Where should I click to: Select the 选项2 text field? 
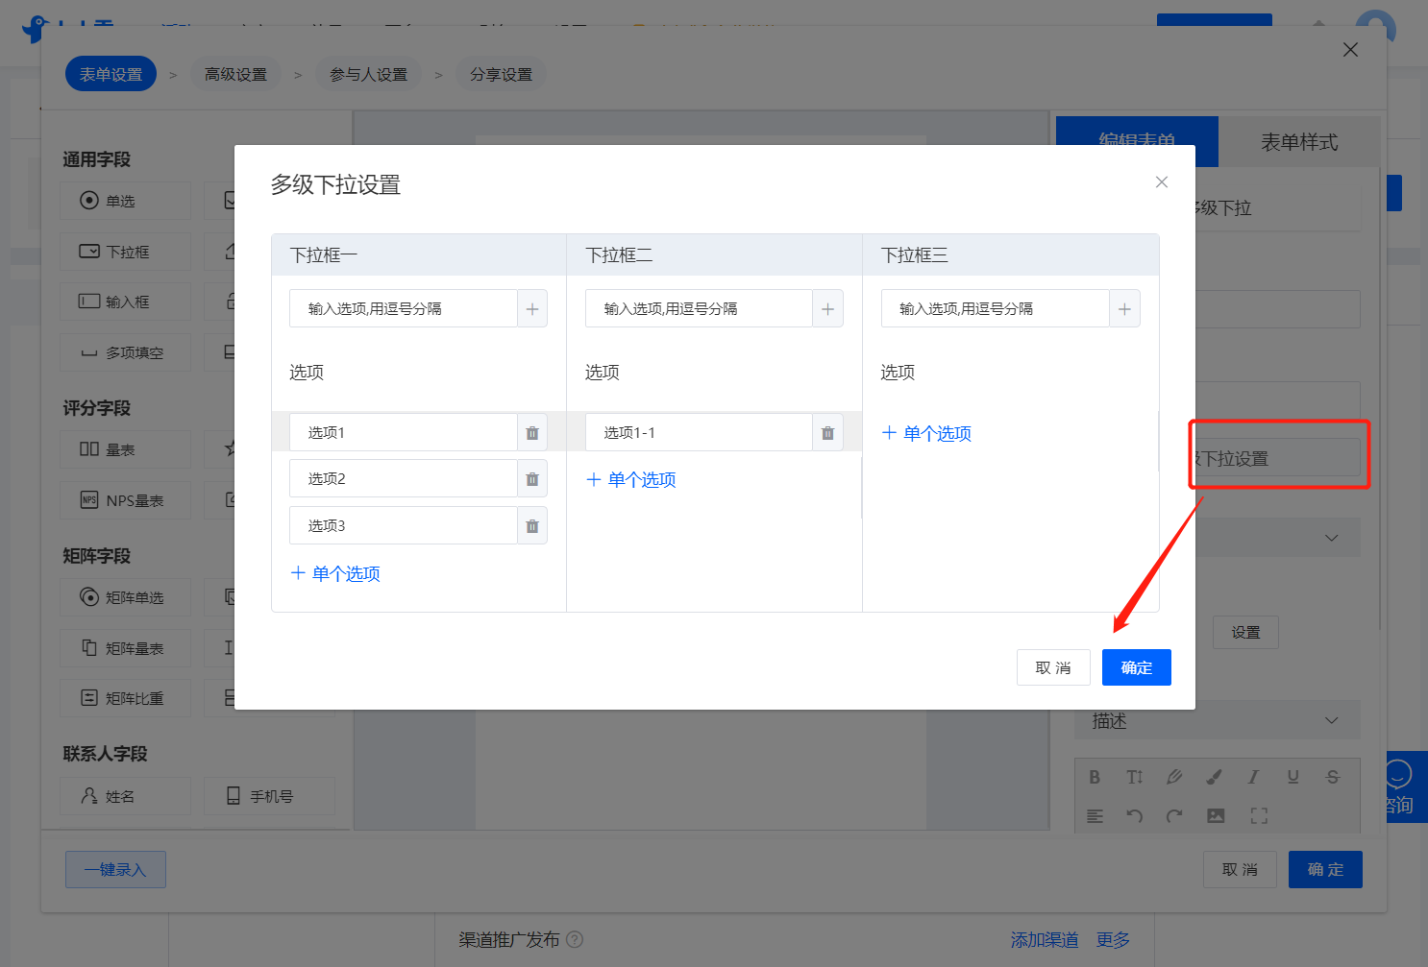(x=404, y=479)
